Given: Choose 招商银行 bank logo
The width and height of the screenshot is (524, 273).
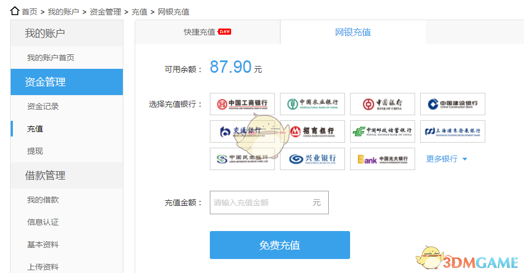Looking at the screenshot, I should pyautogui.click(x=312, y=131).
